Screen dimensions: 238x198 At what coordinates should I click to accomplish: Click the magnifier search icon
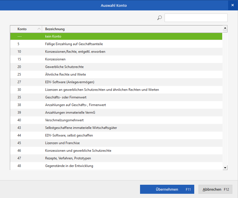coord(160,18)
